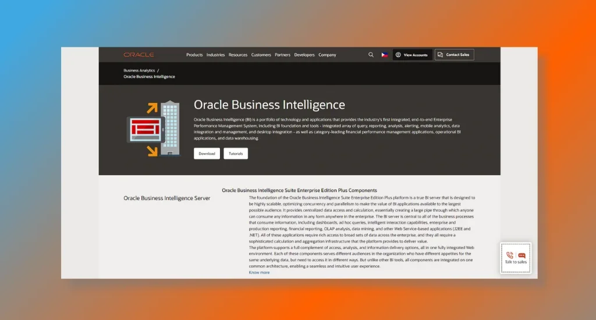Follow the Know more link
Screen dimensions: 596x320
[x=259, y=272]
